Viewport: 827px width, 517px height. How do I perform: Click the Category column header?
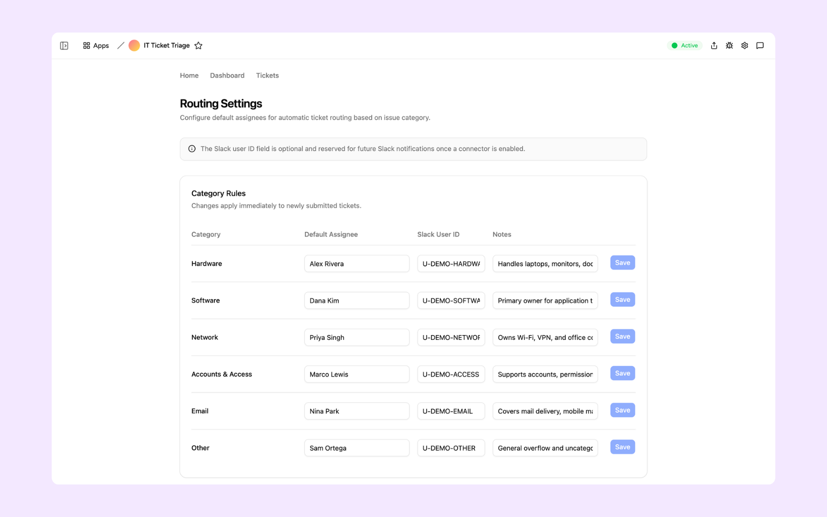pos(206,235)
